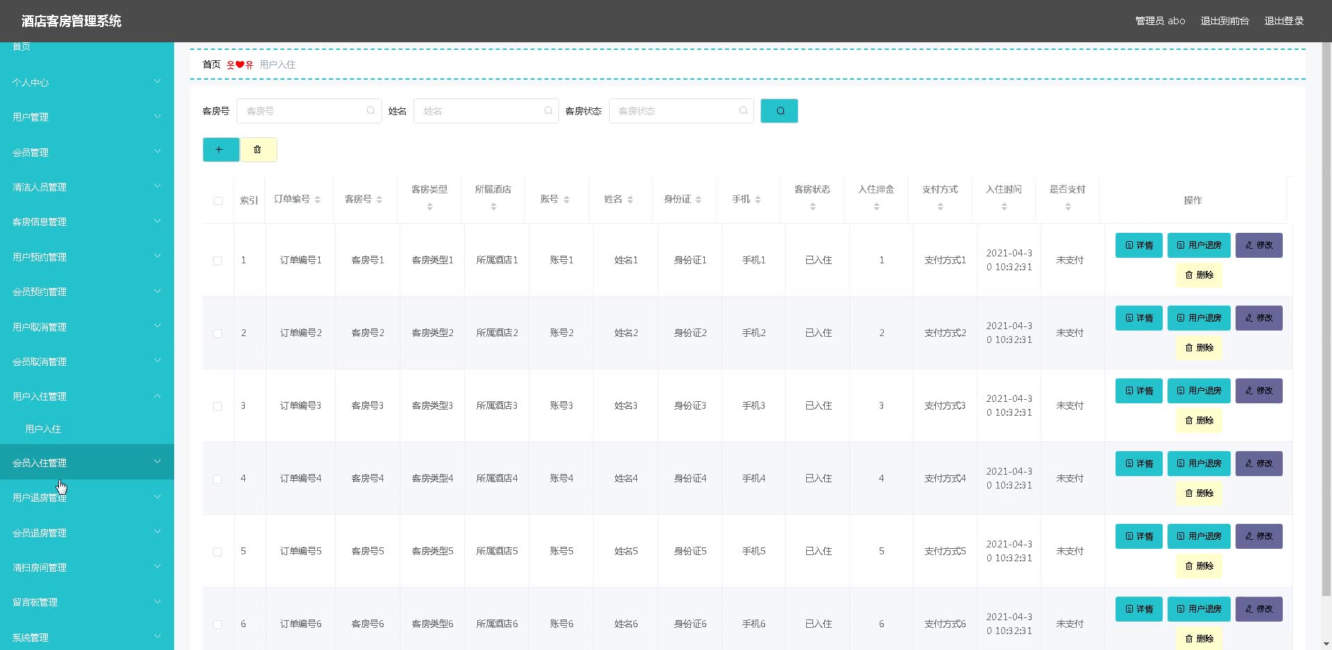Select 退出到前台 in the top bar
Image resolution: width=1332 pixels, height=650 pixels.
[1224, 21]
